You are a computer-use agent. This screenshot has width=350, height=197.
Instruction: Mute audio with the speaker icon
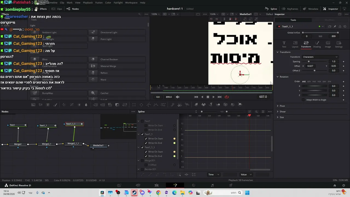click(x=177, y=97)
